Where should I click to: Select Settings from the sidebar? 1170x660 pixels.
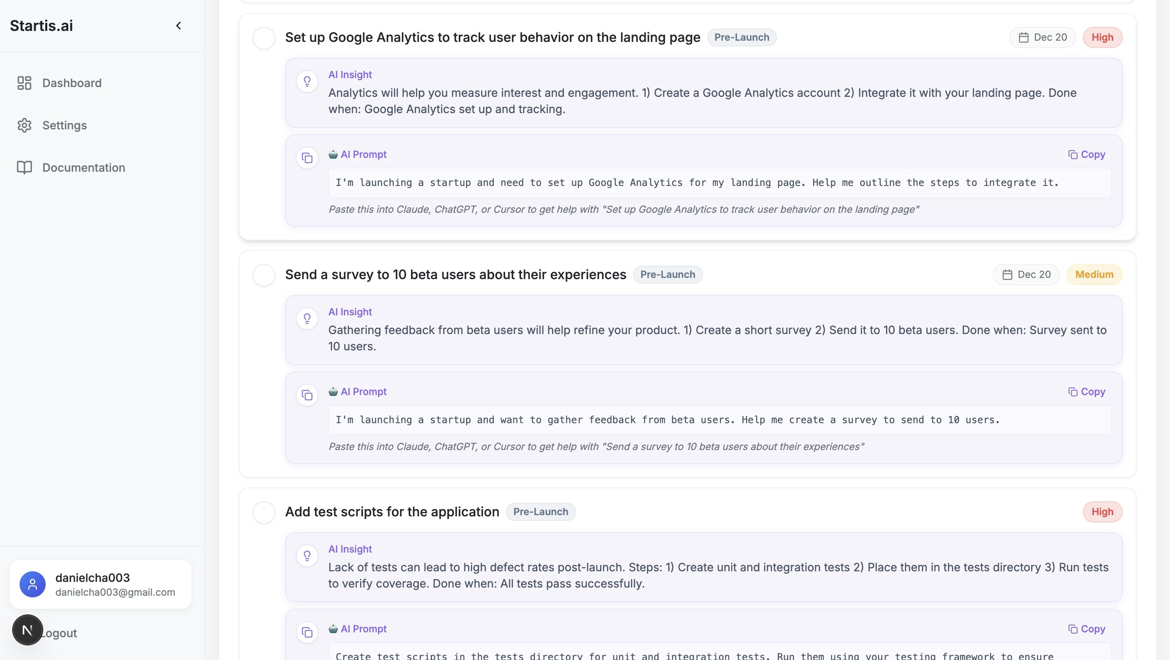64,125
